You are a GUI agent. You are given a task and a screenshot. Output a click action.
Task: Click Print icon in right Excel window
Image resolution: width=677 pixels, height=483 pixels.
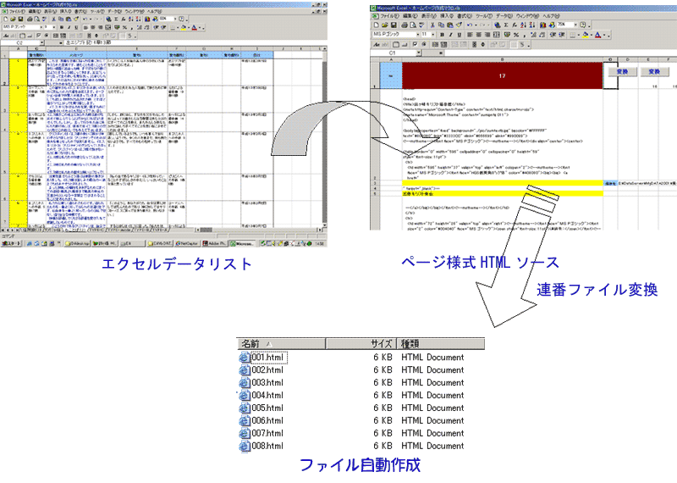(405, 25)
